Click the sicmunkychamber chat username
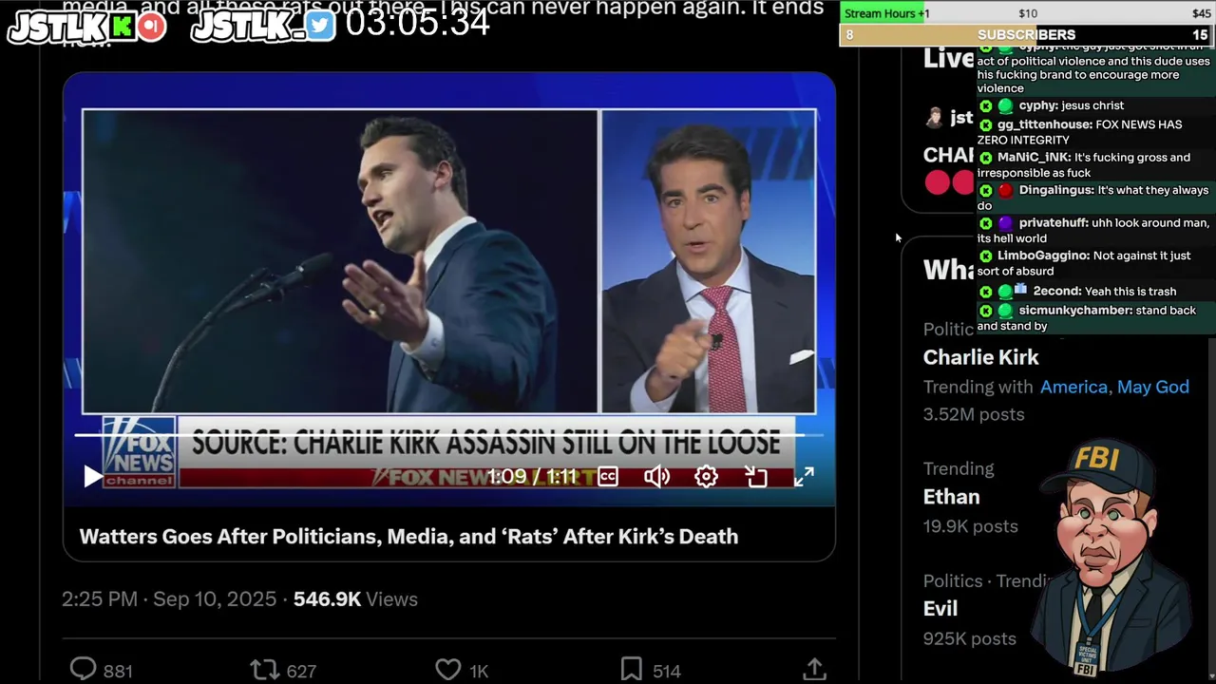The image size is (1216, 684). pos(1074,311)
